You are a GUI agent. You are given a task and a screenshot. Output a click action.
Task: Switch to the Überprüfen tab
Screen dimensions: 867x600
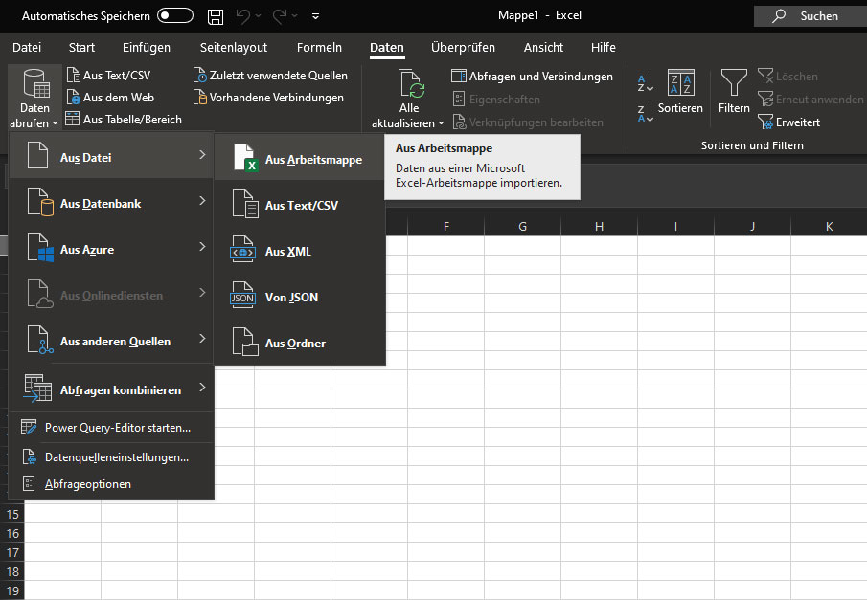click(463, 48)
